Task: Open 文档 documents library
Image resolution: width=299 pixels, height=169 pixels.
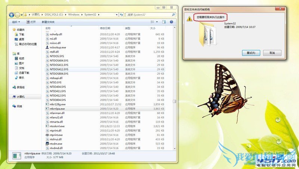Action: click(19, 68)
